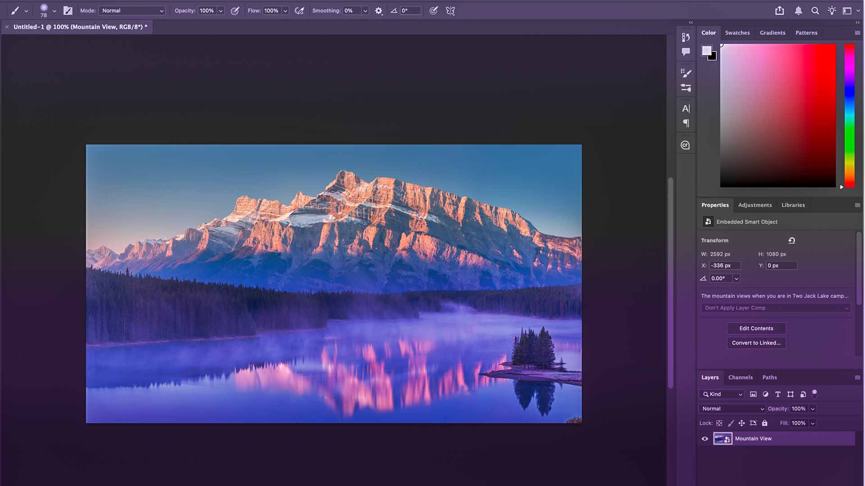Open smoothing options gear icon

[378, 11]
